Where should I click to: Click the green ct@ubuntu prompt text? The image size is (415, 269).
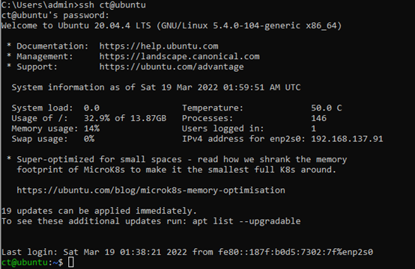tap(25, 262)
